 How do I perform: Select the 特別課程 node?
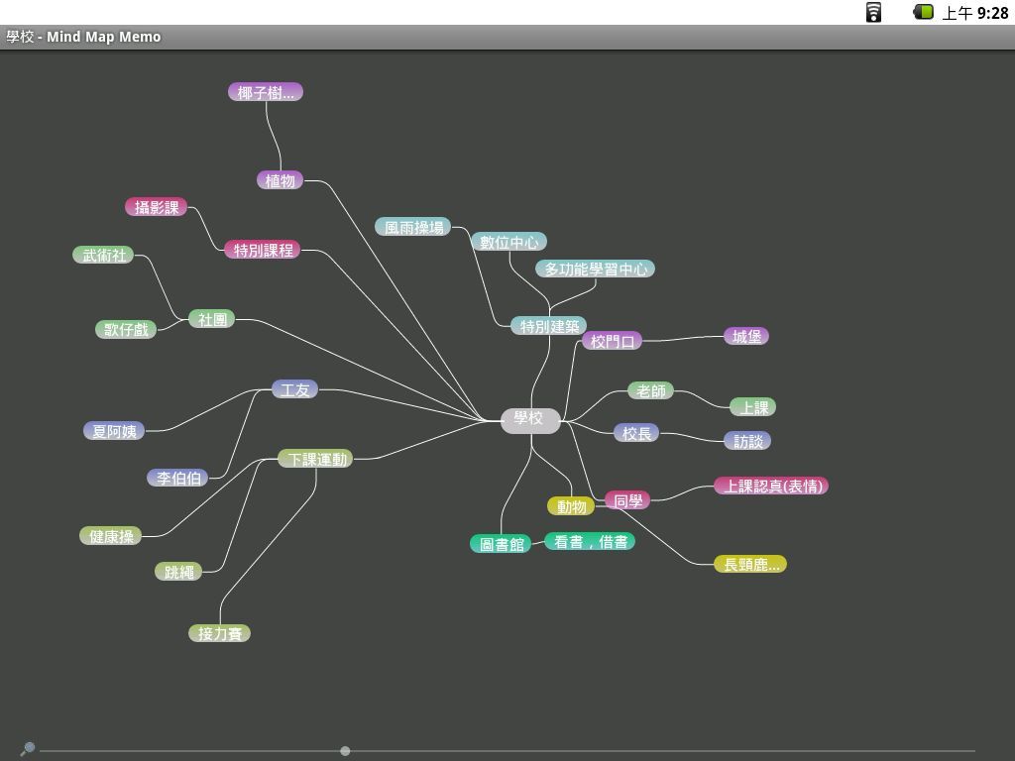[263, 250]
